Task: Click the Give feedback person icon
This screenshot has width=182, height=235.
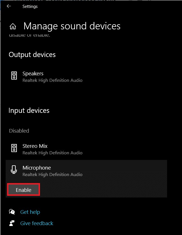Action: tap(12, 223)
